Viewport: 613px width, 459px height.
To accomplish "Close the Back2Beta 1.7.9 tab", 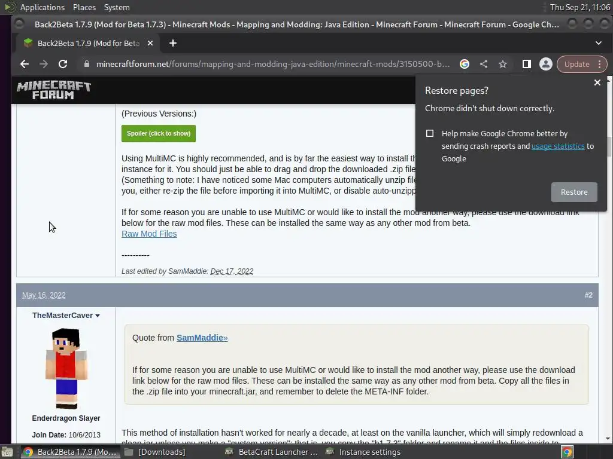I will point(150,43).
